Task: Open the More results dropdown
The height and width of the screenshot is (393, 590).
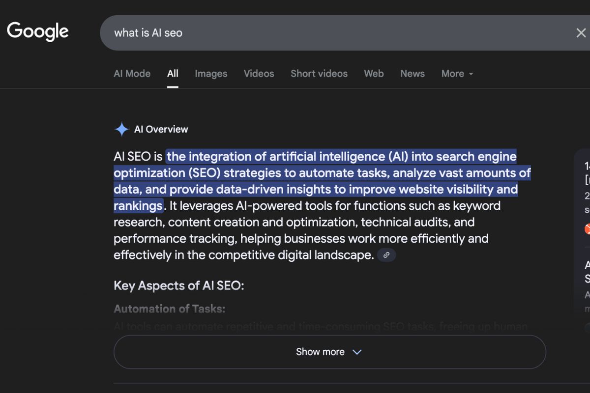Action: point(457,73)
